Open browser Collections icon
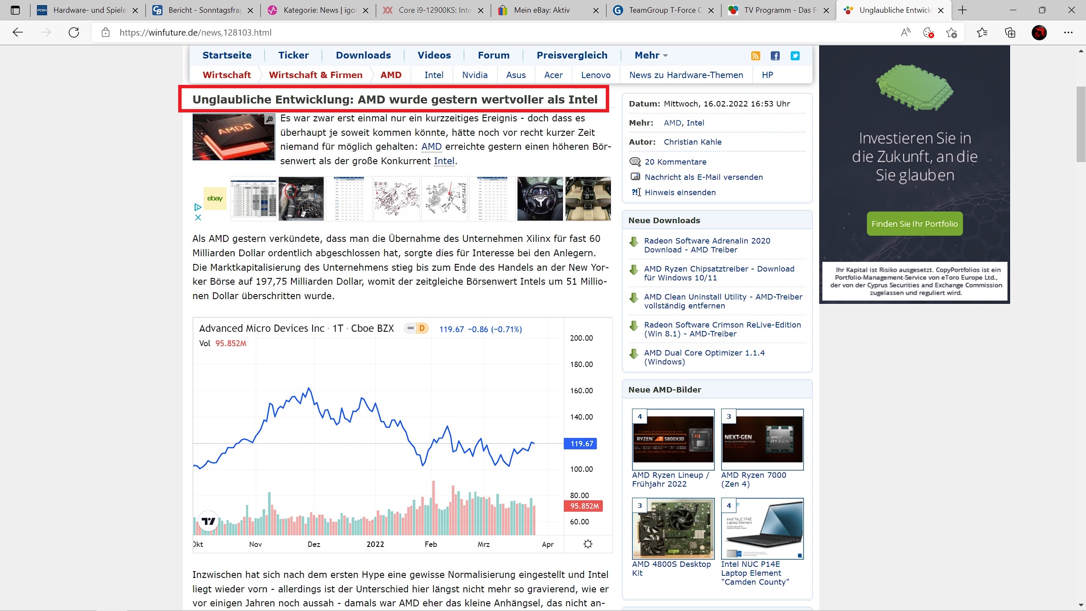This screenshot has height=611, width=1086. (x=1010, y=32)
